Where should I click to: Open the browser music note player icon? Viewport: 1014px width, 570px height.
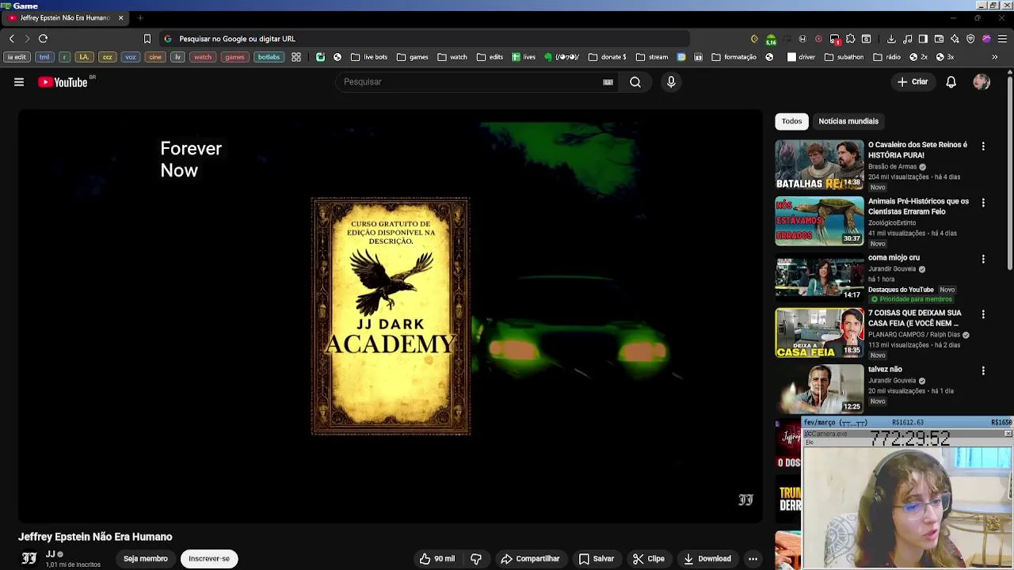(907, 38)
